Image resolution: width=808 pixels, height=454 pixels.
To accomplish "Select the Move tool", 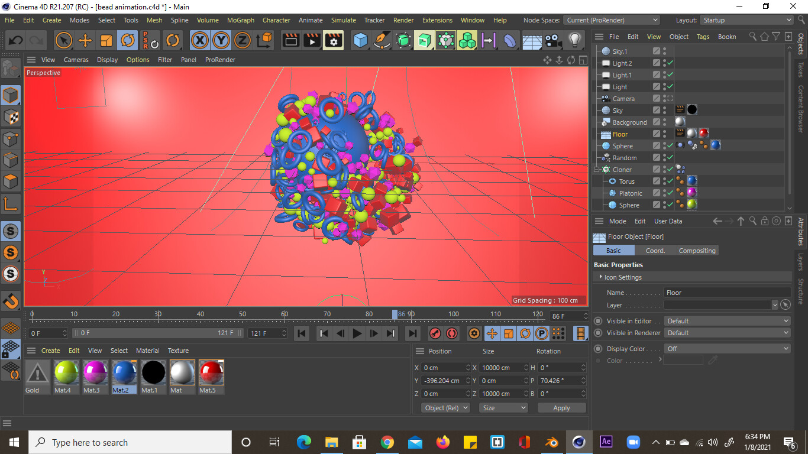I will tap(86, 41).
